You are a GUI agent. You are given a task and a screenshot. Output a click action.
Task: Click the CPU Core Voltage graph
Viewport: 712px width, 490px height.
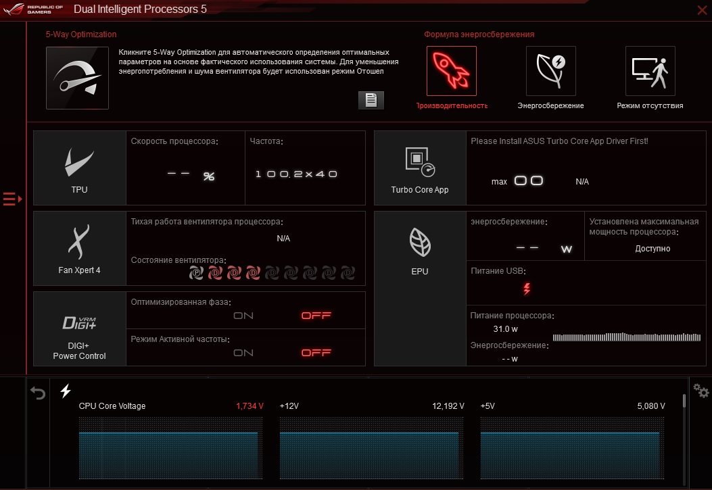pyautogui.click(x=171, y=448)
